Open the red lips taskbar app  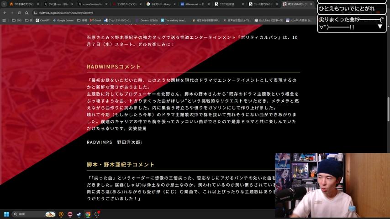tap(70, 214)
